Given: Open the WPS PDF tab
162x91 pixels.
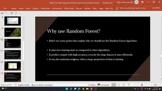Looking at the screenshot, I should pyautogui.click(x=109, y=8).
